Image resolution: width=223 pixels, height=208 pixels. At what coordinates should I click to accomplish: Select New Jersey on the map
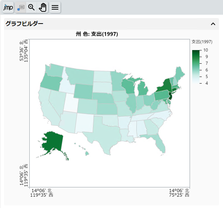point(171,96)
